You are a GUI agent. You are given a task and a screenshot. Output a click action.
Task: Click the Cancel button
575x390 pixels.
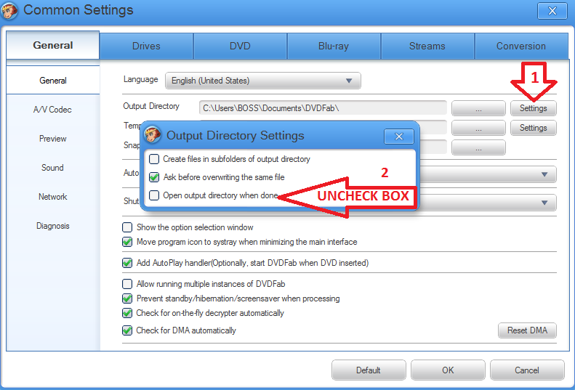click(x=527, y=370)
